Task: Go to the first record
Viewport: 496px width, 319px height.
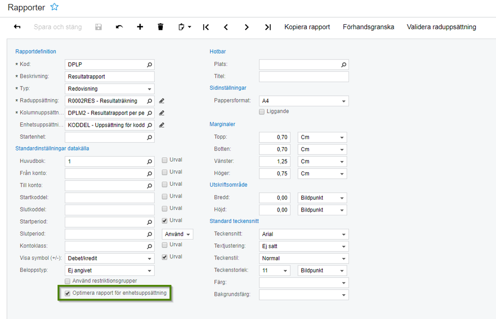Action: pyautogui.click(x=206, y=27)
